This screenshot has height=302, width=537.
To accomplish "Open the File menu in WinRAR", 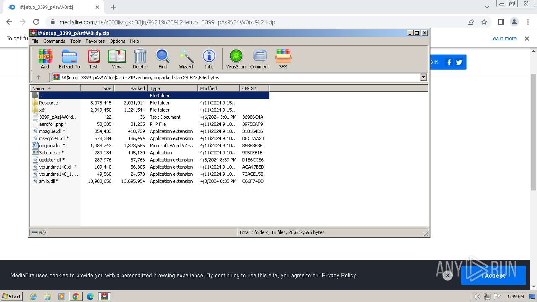I will (x=35, y=41).
